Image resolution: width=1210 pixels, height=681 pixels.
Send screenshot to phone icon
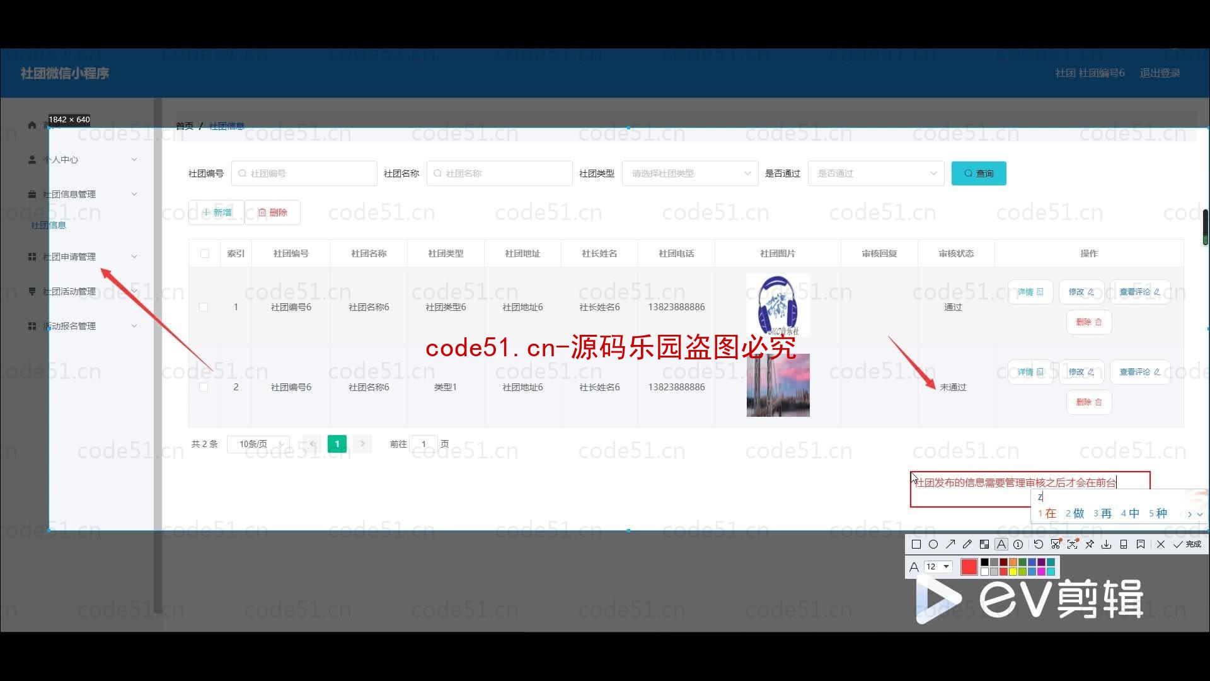pyautogui.click(x=1124, y=544)
